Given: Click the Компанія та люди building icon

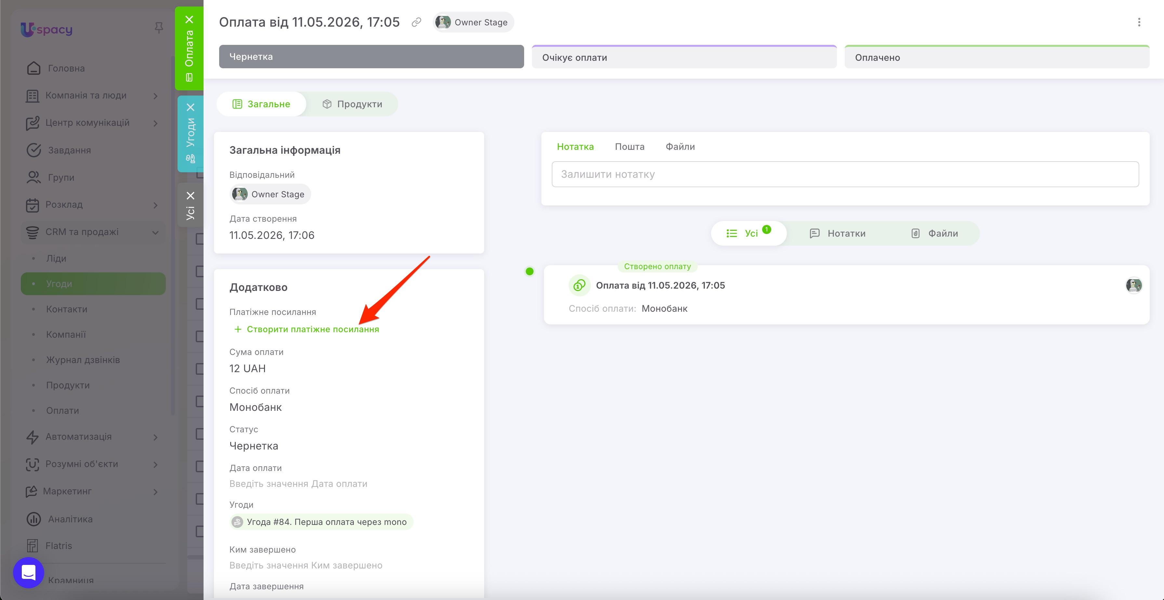Looking at the screenshot, I should (33, 96).
